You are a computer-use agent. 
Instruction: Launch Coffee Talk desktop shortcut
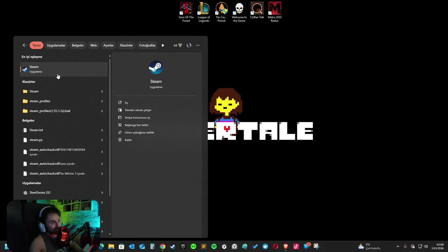(257, 10)
